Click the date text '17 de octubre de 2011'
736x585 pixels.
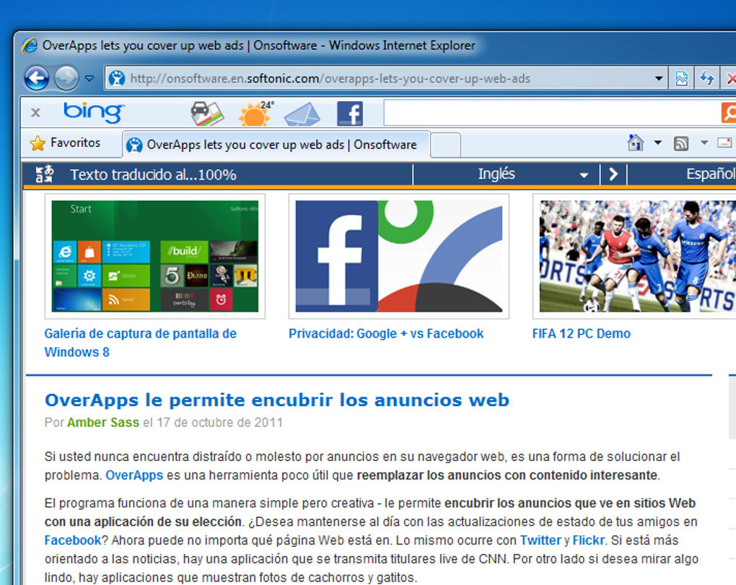[x=219, y=423]
